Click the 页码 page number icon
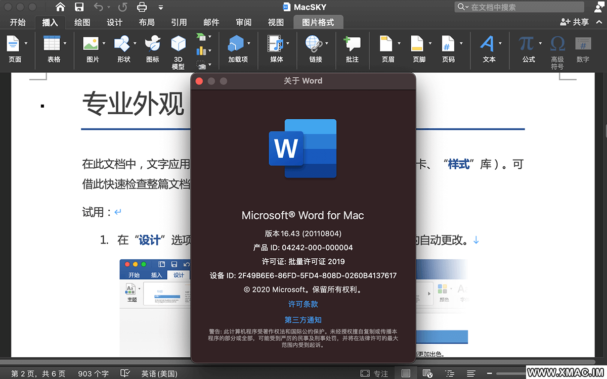 click(447, 44)
